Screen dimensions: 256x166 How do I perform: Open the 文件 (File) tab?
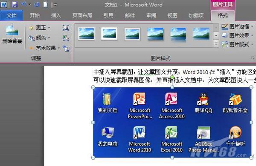12,15
